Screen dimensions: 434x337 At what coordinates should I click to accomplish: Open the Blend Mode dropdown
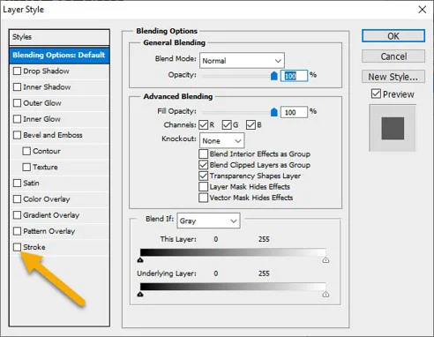click(242, 61)
